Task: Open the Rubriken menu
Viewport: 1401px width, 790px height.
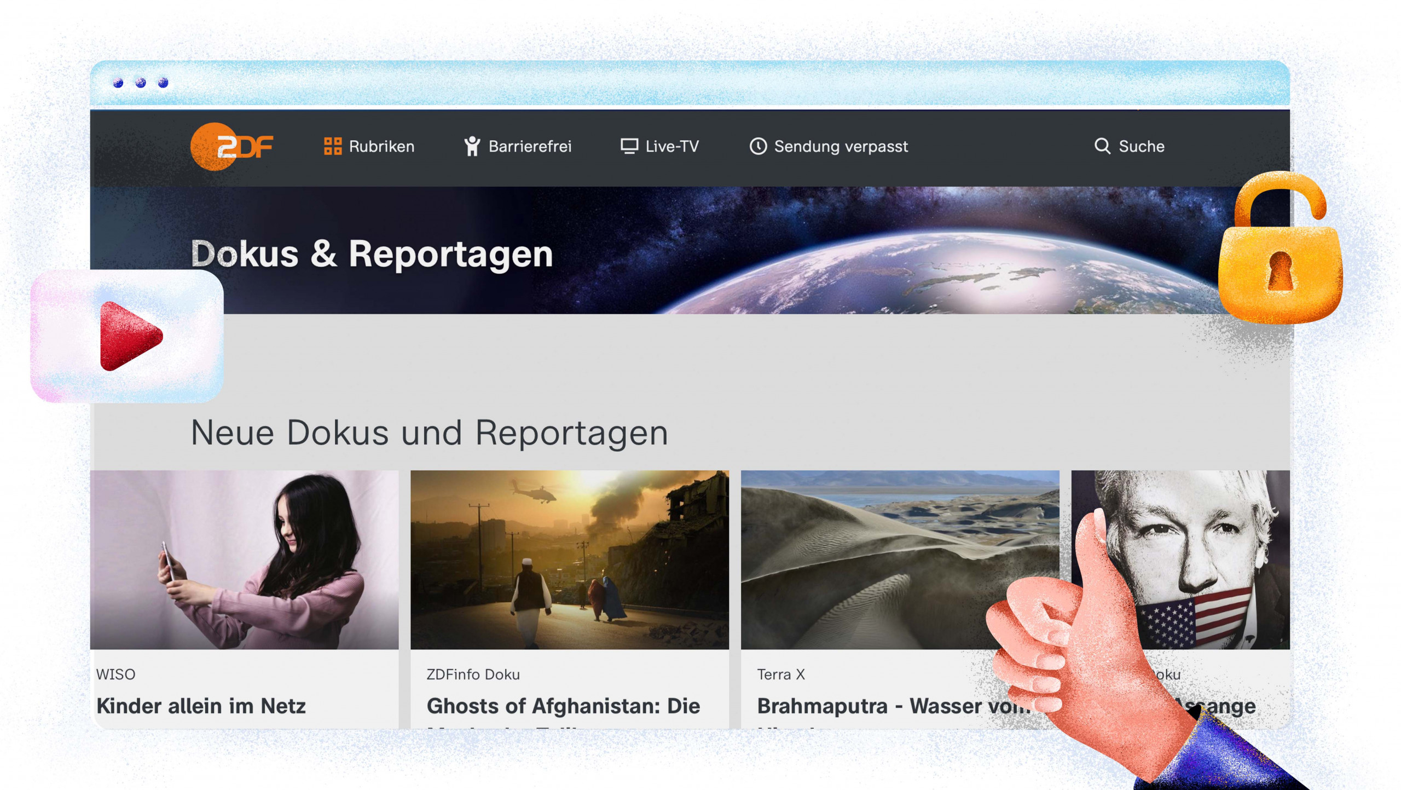Action: coord(369,146)
